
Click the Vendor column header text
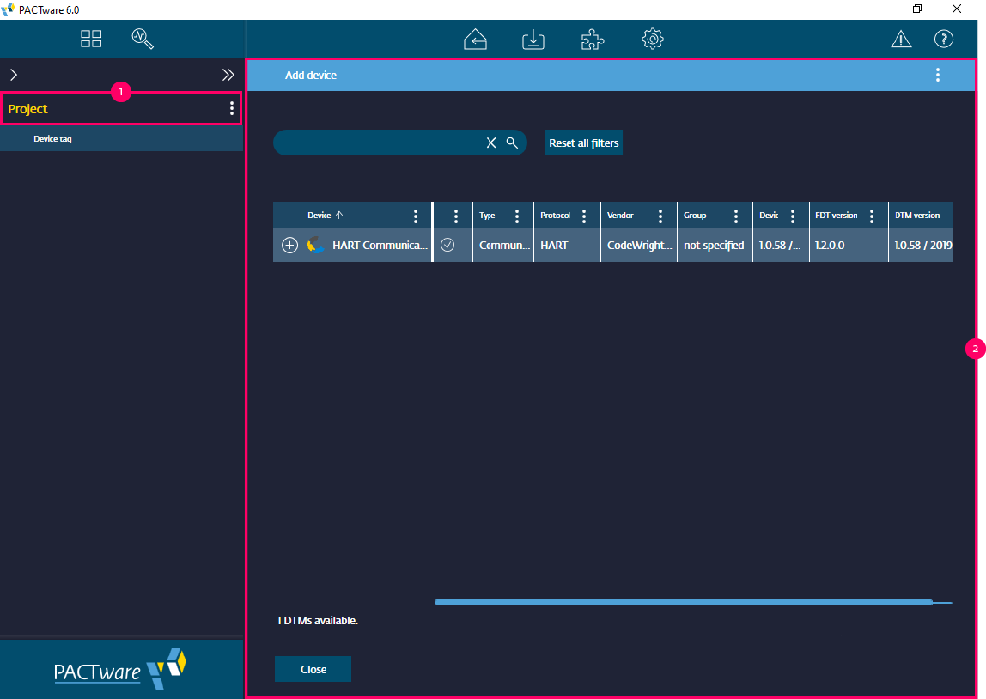click(620, 215)
